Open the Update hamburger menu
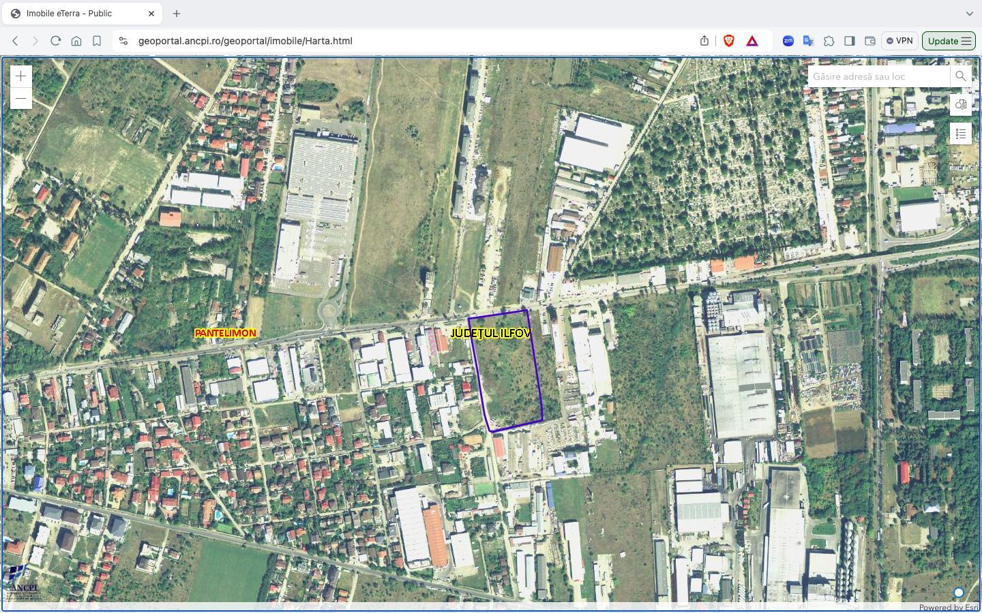The width and height of the screenshot is (982, 613). [x=966, y=41]
